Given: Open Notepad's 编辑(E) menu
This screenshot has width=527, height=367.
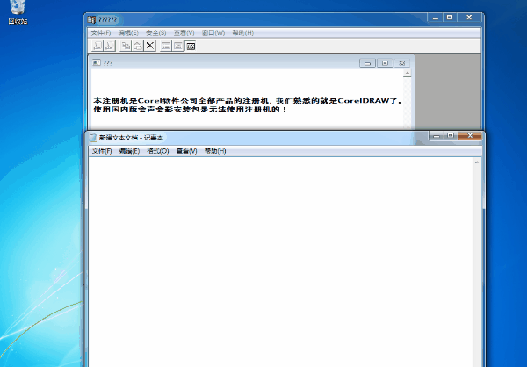Looking at the screenshot, I should pos(129,151).
